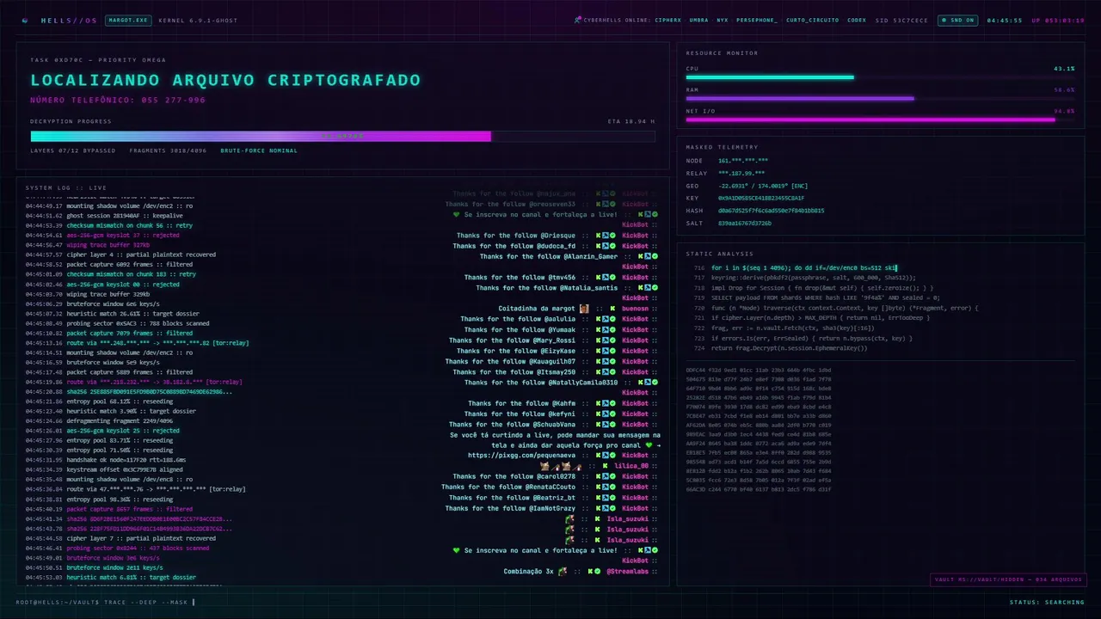Viewport: 1101px width, 619px height.
Task: Click the 'ETA 18.94 H' label
Action: coord(630,121)
